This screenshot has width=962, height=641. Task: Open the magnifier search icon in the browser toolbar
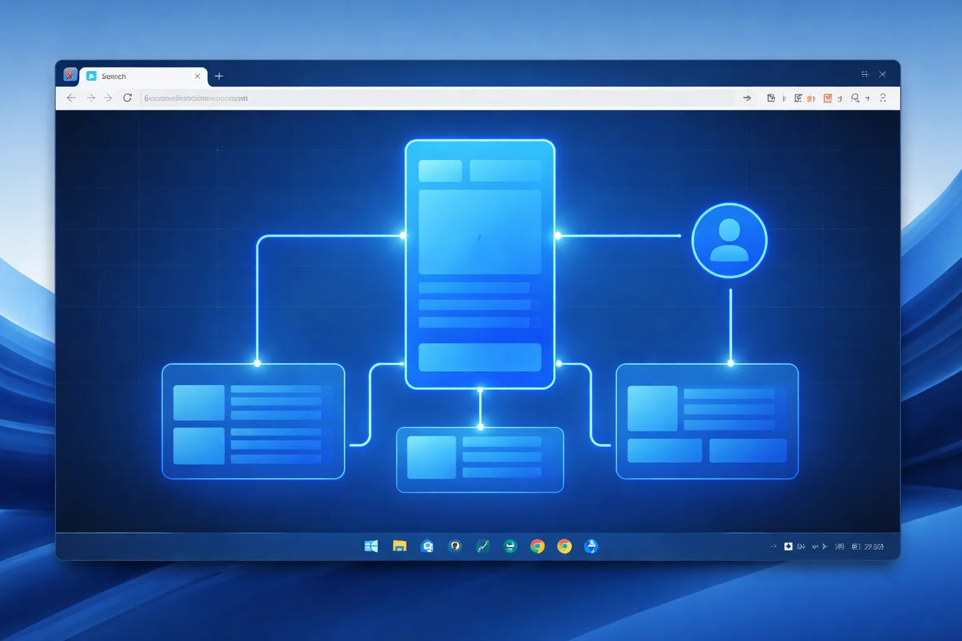[855, 98]
